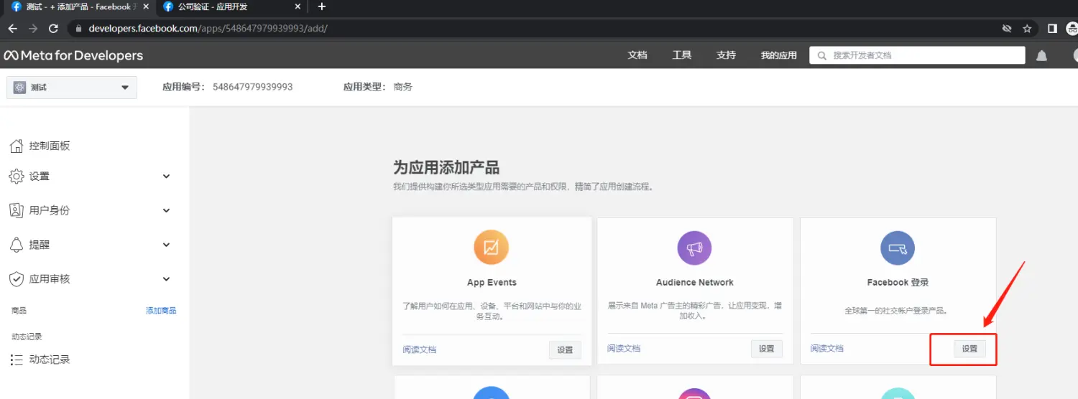The image size is (1078, 399).
Task: Open 阅读文档 link for Audience Network
Action: point(624,348)
